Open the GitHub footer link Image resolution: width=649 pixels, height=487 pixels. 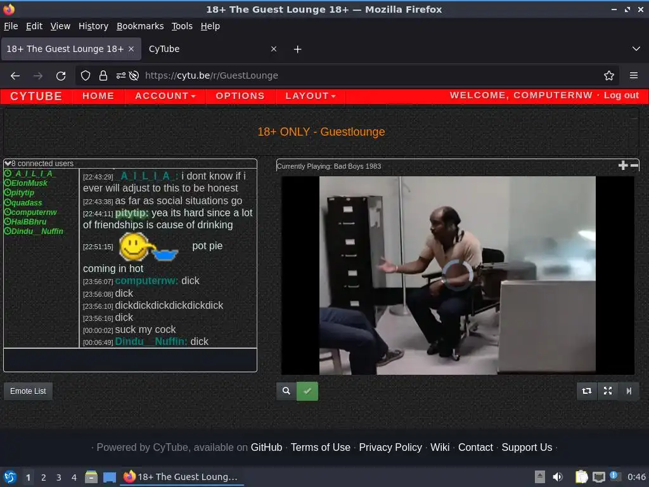coord(267,447)
